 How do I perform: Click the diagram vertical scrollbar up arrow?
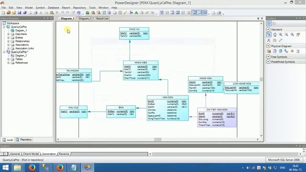(261, 23)
